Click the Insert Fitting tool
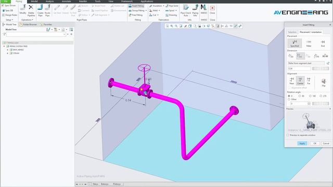The height and width of the screenshot is (187, 333). 136,6
